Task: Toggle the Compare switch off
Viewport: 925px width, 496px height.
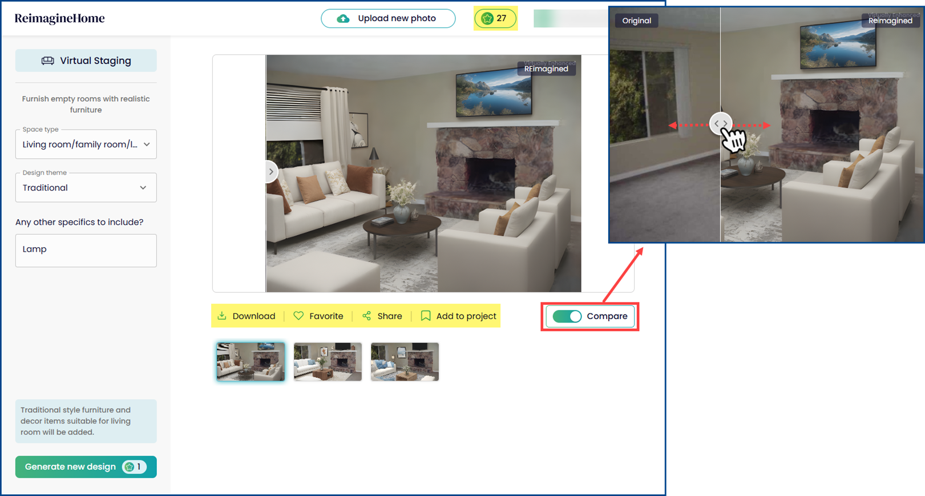Action: (x=567, y=316)
